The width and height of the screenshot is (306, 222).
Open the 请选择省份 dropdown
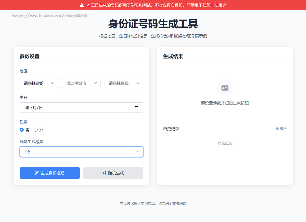pos(39,83)
